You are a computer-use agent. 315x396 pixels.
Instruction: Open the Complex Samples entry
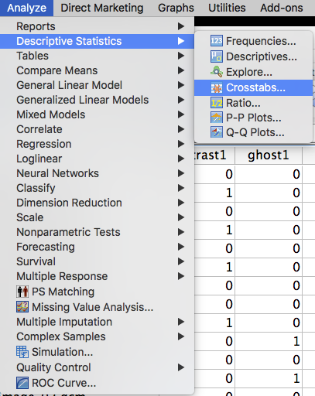pyautogui.click(x=97, y=336)
